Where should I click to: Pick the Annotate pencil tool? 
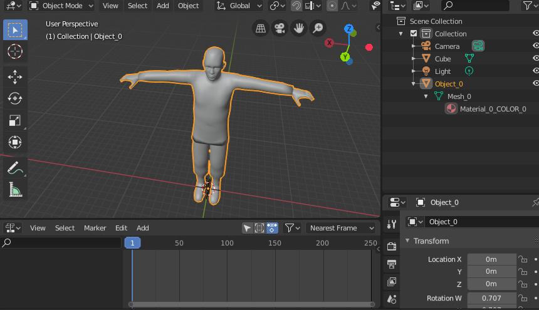click(x=15, y=167)
